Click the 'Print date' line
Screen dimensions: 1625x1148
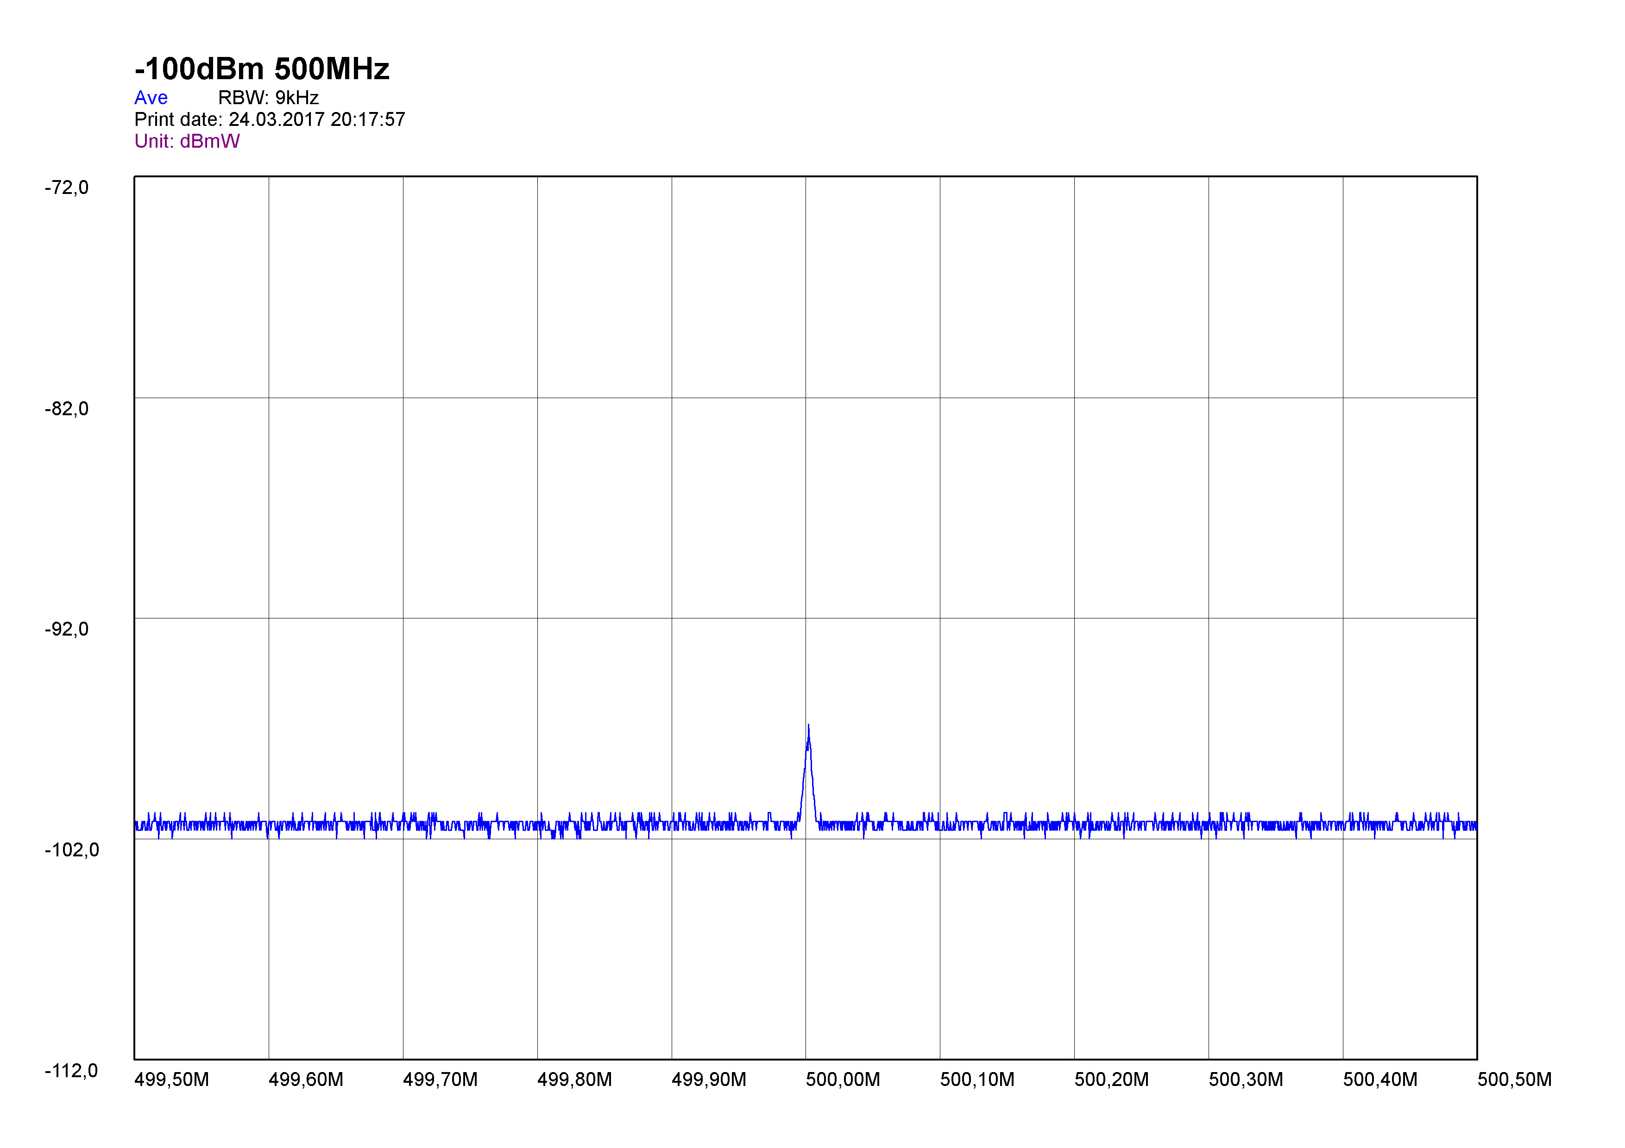tap(270, 119)
